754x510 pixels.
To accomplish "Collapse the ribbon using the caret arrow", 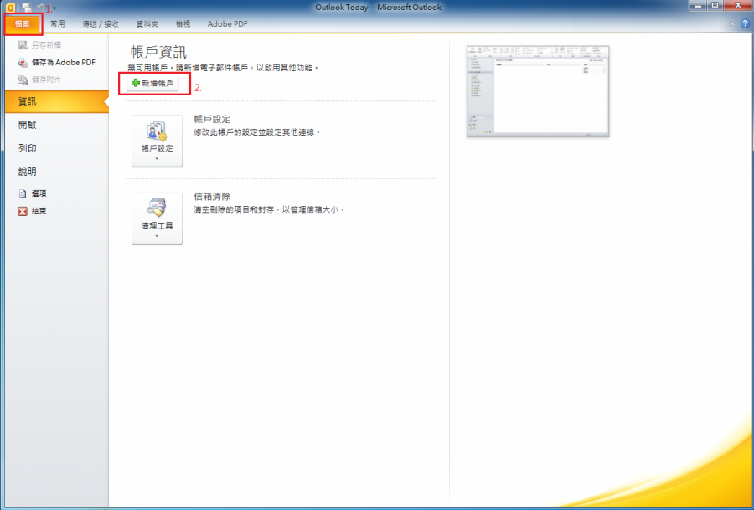I will (x=731, y=23).
